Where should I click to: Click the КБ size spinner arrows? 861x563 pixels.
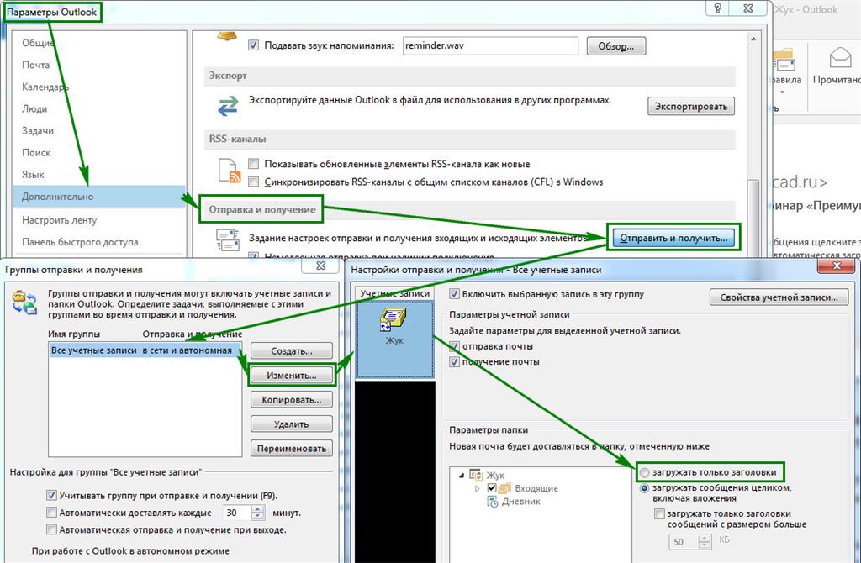pos(705,542)
